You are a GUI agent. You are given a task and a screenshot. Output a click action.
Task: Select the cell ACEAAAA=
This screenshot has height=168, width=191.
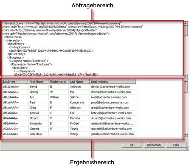pyautogui.click(x=15, y=134)
